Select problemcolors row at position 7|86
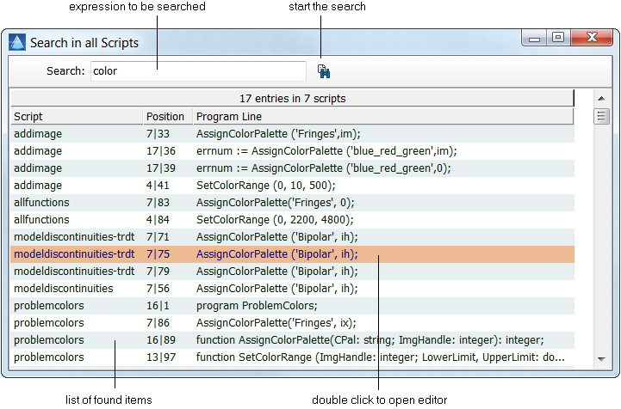Viewport: 621px width, 409px height. pyautogui.click(x=292, y=323)
